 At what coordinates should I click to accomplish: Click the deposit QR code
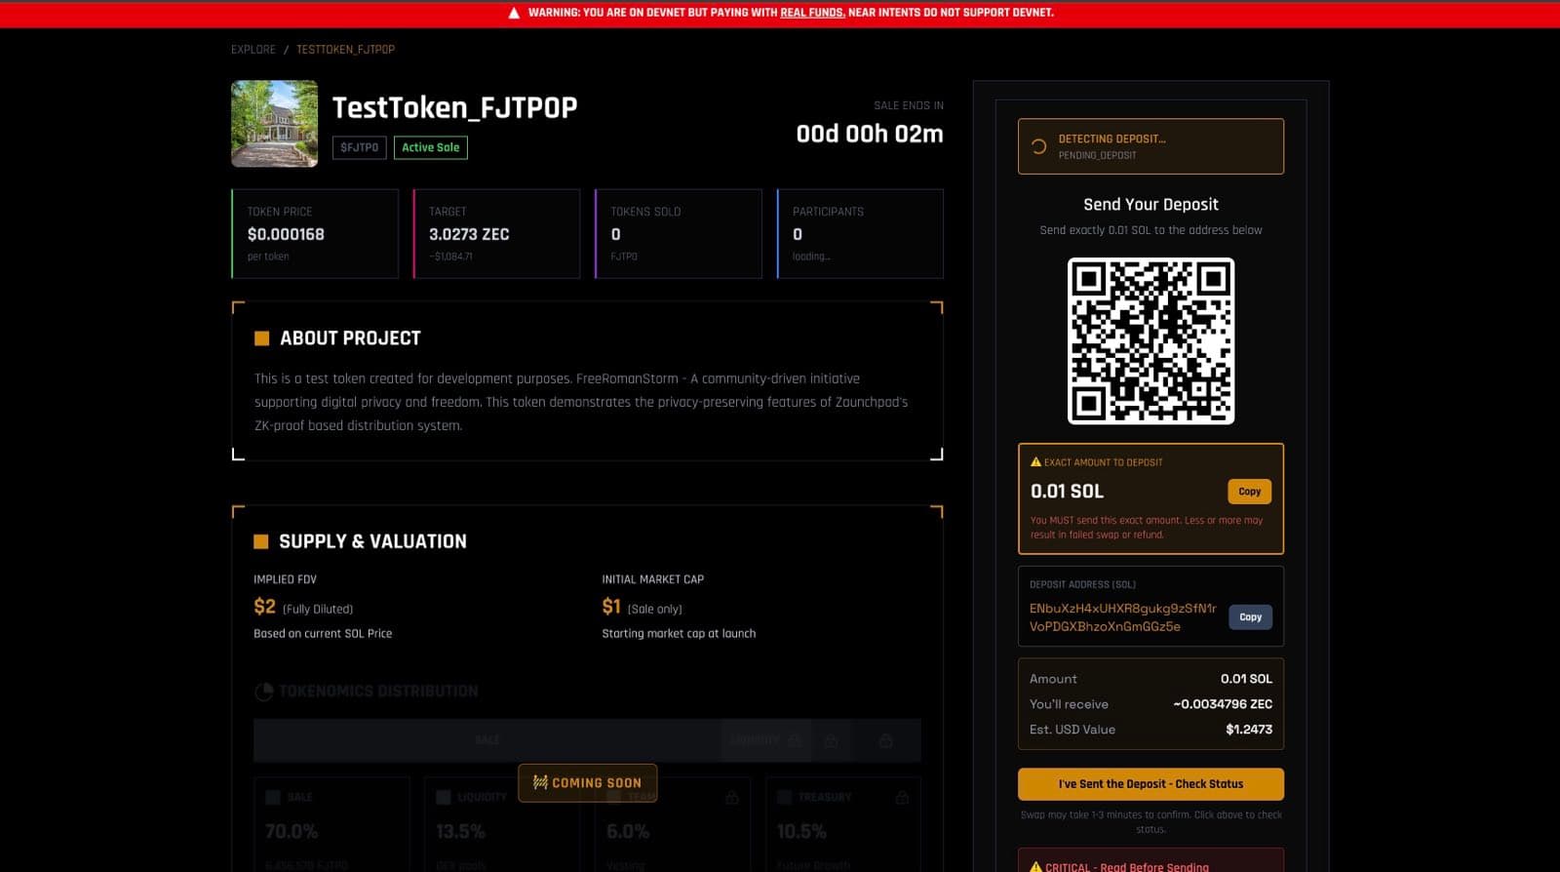pyautogui.click(x=1150, y=341)
